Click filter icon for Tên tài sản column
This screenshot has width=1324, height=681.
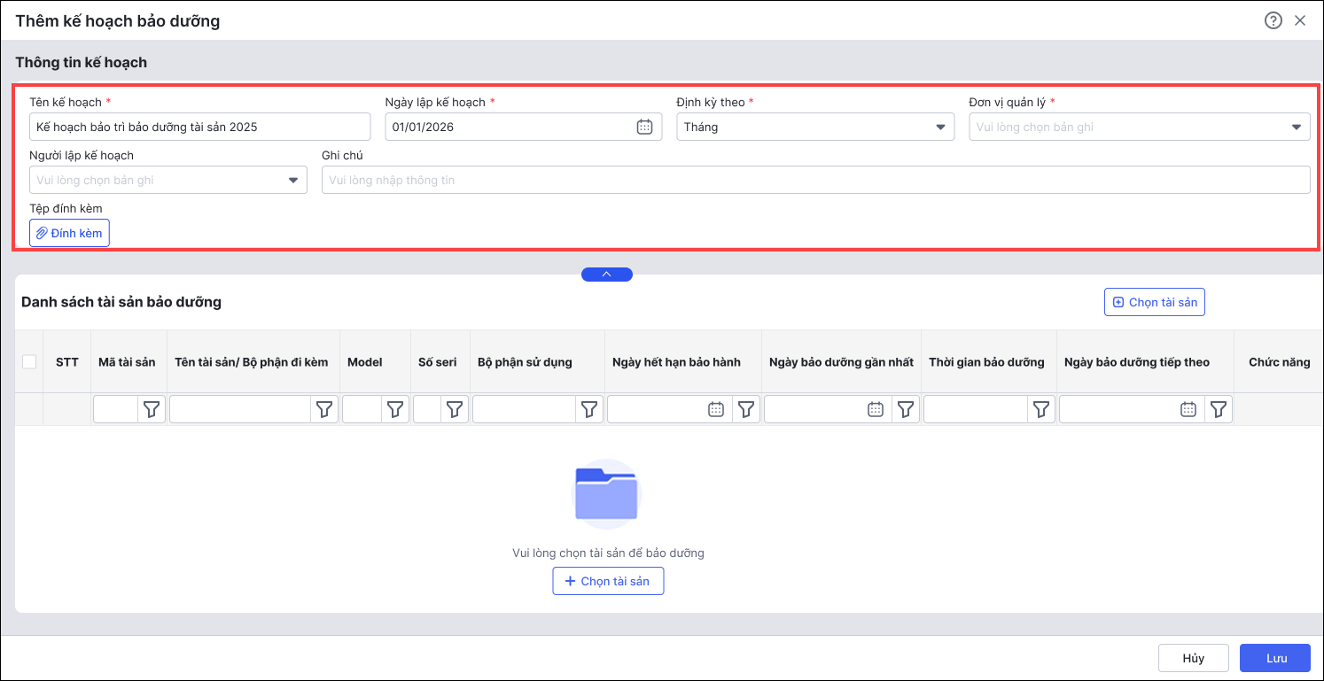[324, 409]
